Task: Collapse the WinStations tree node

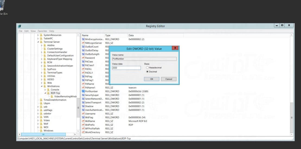Action: [42, 86]
